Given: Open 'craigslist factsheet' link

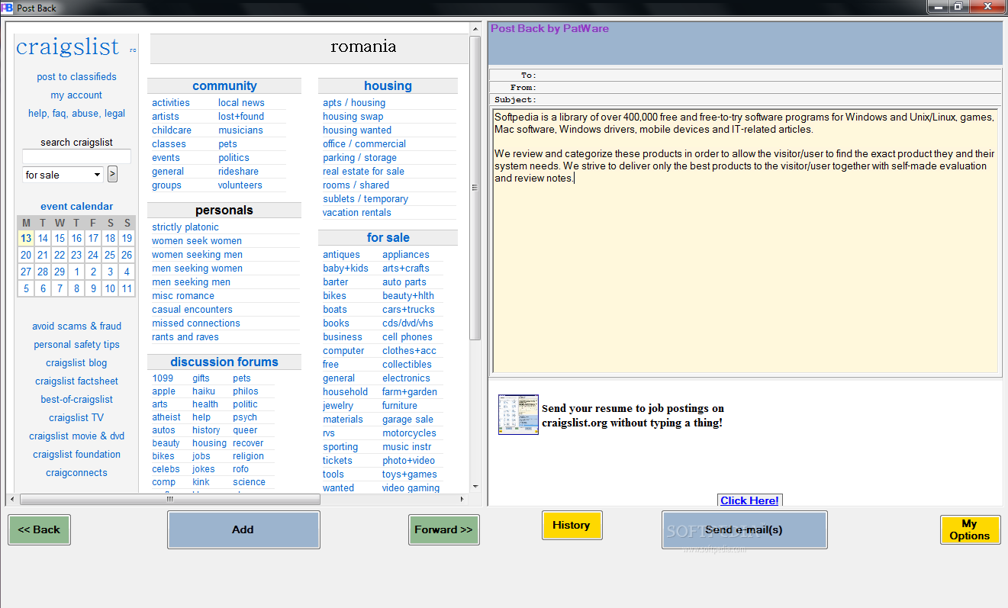Looking at the screenshot, I should coord(76,381).
